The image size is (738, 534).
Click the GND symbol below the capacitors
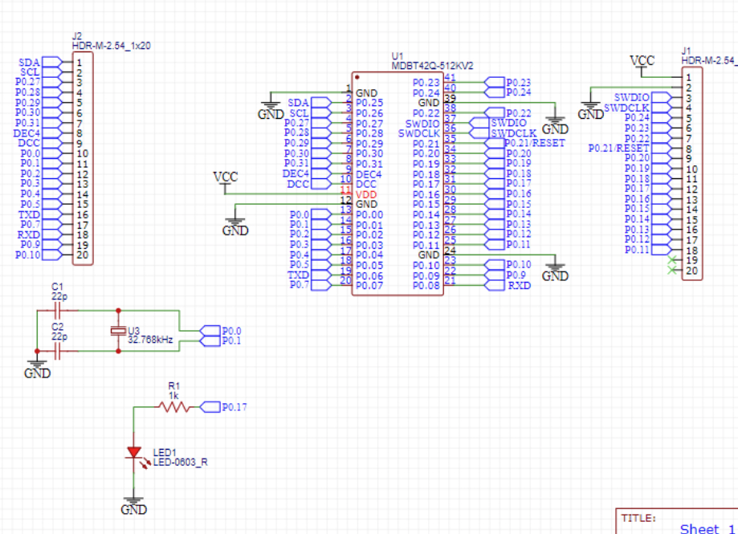[37, 369]
